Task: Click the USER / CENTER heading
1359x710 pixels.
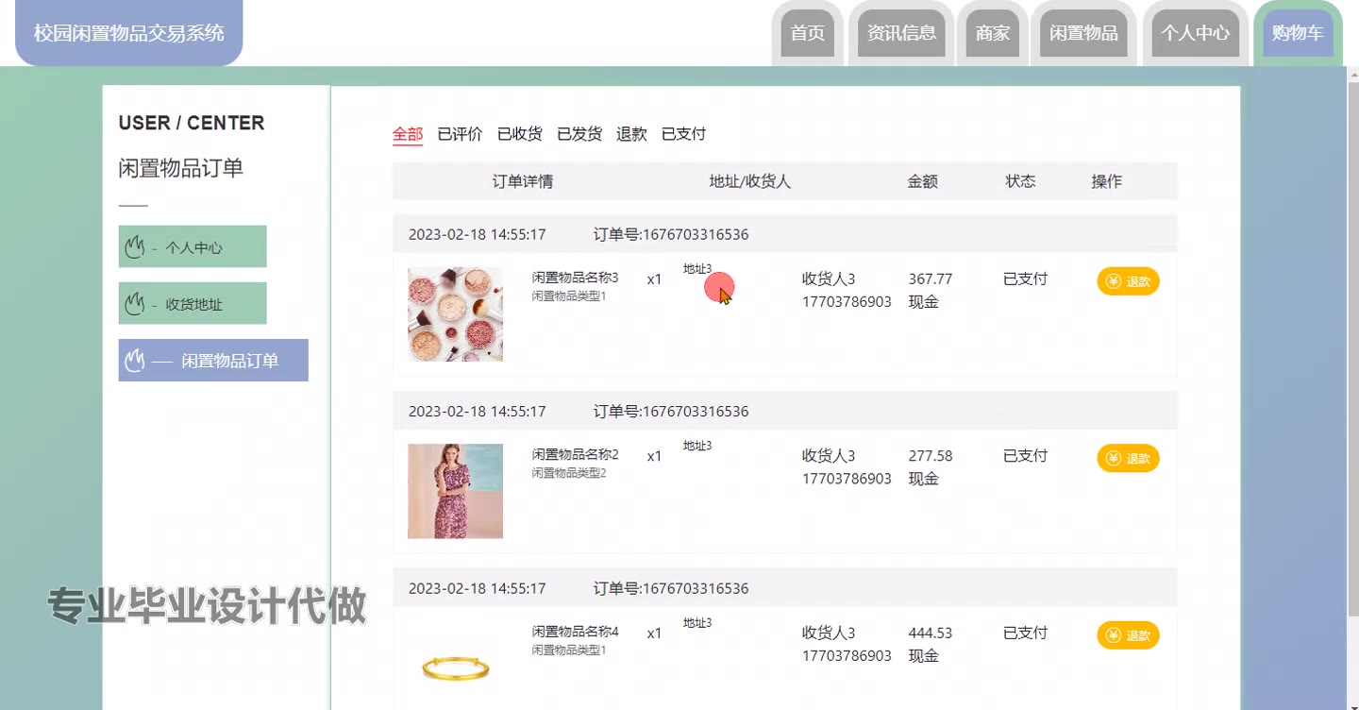Action: pyautogui.click(x=192, y=123)
